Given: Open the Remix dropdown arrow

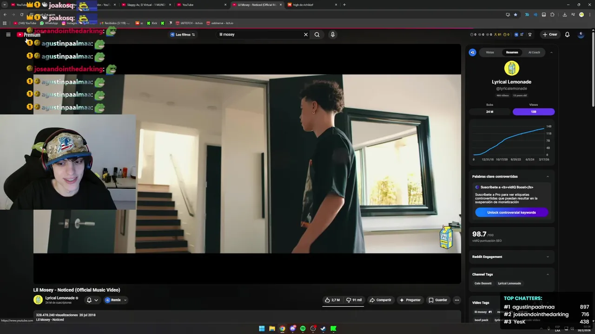Looking at the screenshot, I should [x=125, y=300].
